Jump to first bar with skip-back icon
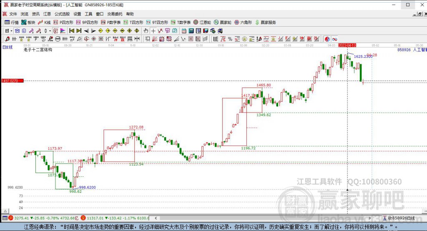The image size is (427, 231). (72, 31)
